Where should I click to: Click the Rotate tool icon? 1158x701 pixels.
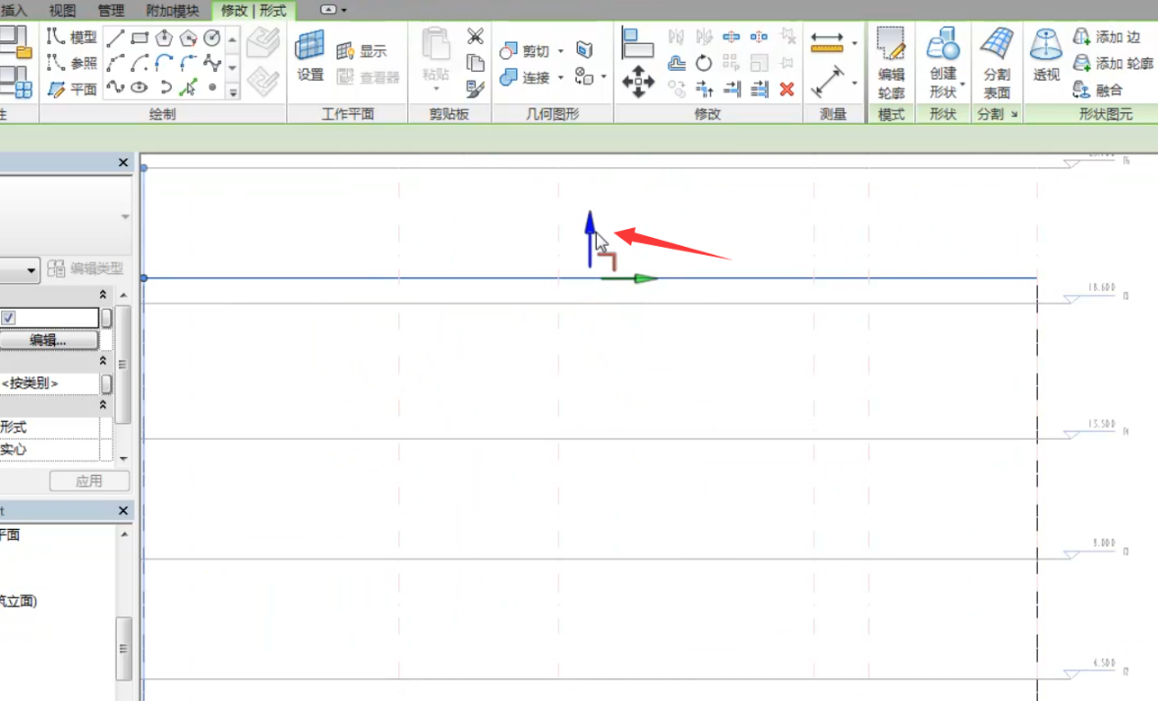(x=704, y=63)
